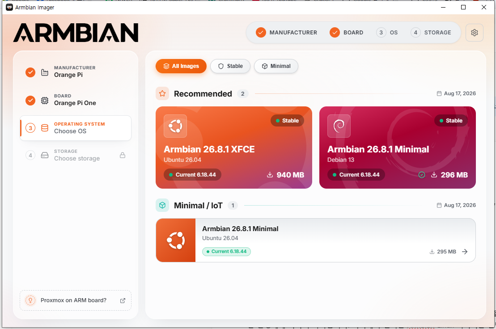Click the orange checkmark next to Board sidebar
This screenshot has width=496, height=329.
pos(30,101)
